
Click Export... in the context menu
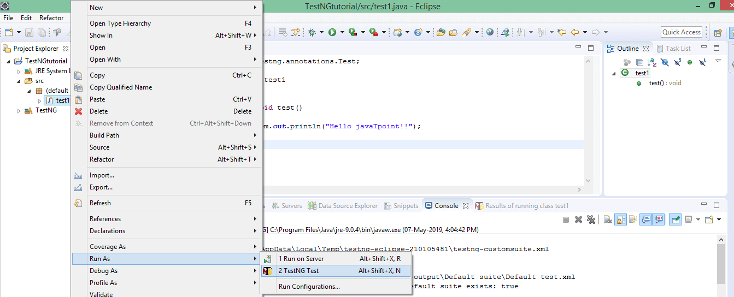pyautogui.click(x=166, y=187)
